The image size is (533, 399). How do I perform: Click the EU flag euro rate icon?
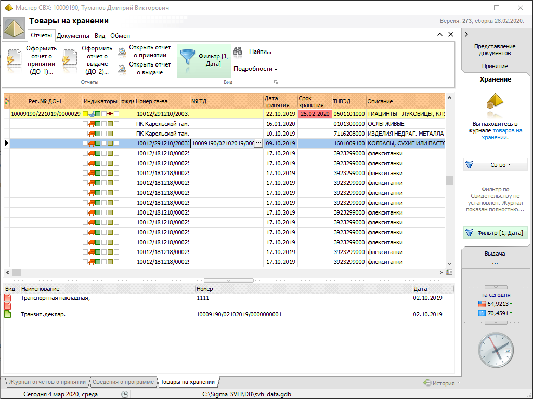482,313
